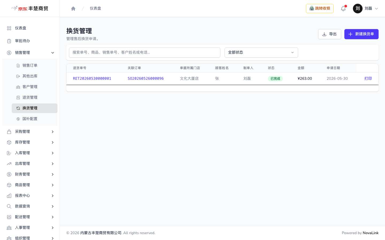Open the 全部状态 status filter dropdown
The height and width of the screenshot is (240, 385).
(261, 53)
